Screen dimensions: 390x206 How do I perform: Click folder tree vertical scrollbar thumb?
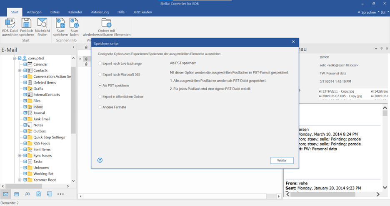[x=73, y=100]
